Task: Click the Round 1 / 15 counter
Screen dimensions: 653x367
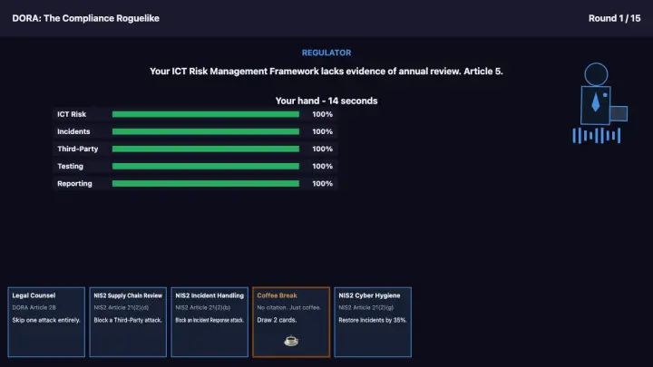Action: click(x=614, y=18)
